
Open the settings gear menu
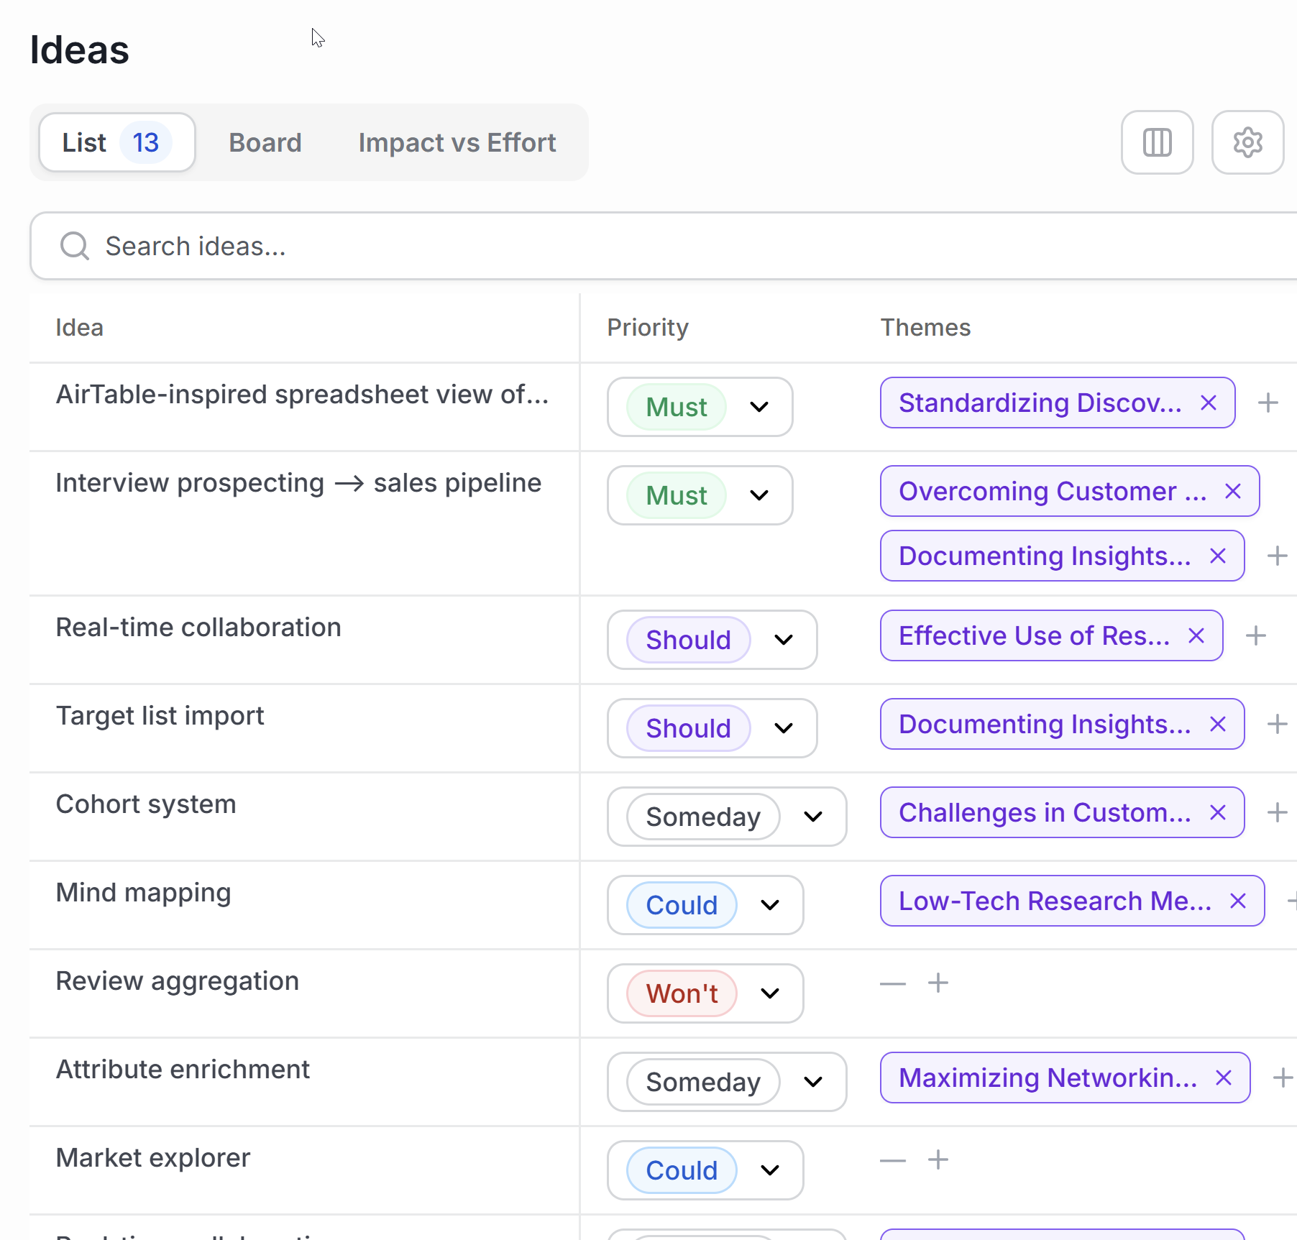point(1247,142)
